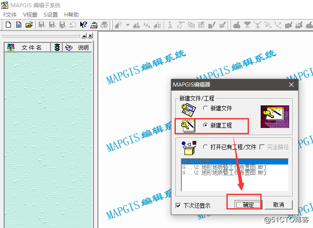313x228 pixels.
Task: Click the grayed form with pen icon
Action: pos(202,25)
